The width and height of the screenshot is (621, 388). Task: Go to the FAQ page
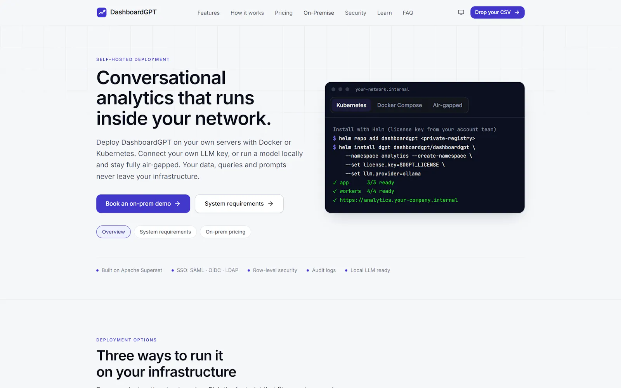(408, 13)
